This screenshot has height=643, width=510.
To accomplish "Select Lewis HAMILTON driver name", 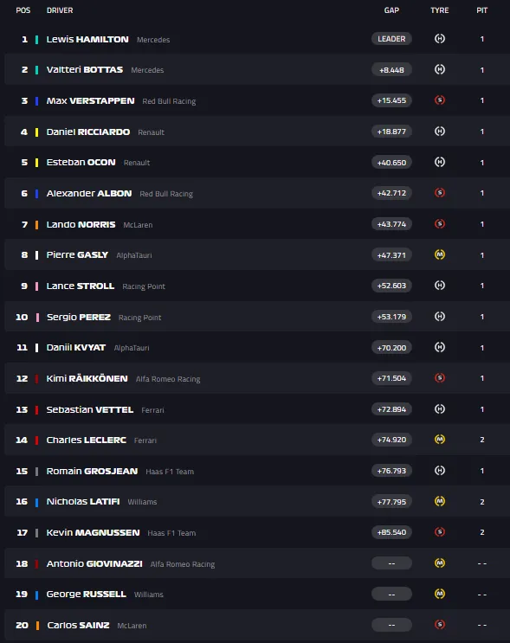I will pos(87,39).
